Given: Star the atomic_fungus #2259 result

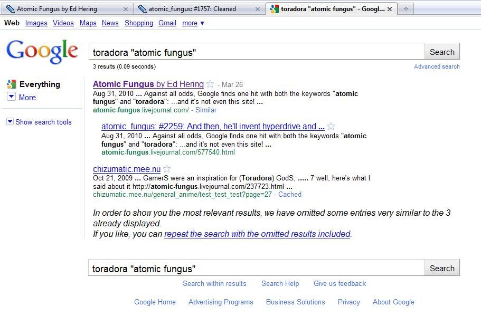Looking at the screenshot, I should (x=331, y=126).
